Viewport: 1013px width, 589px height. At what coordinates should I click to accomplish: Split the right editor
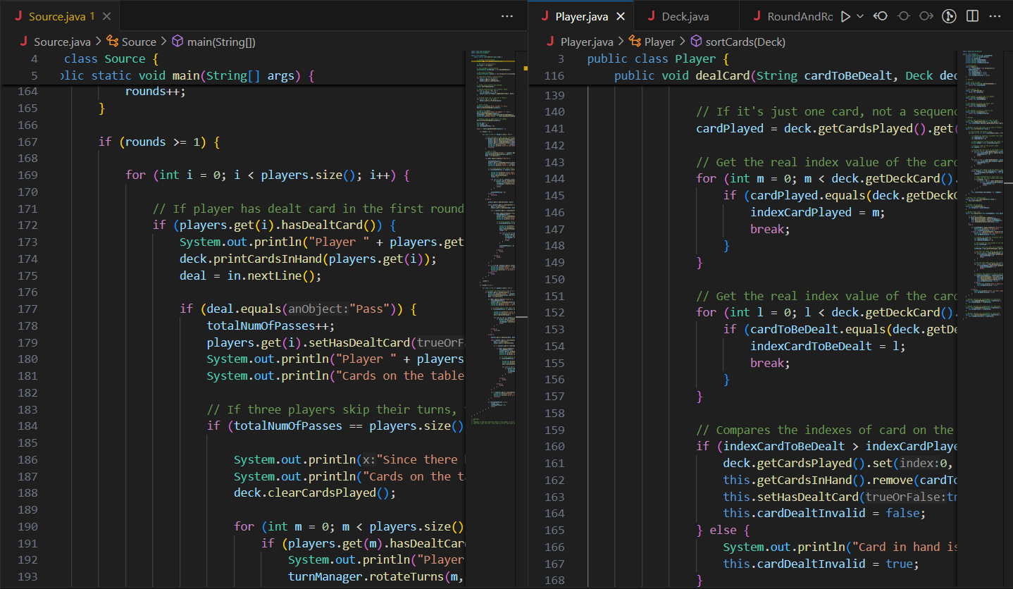(972, 16)
